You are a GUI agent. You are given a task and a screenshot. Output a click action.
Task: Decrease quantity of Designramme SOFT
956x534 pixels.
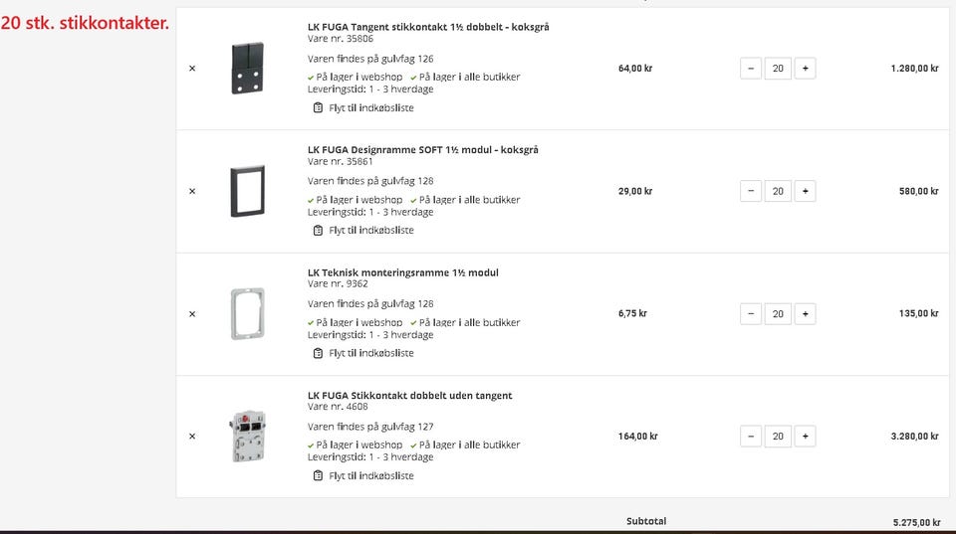coord(751,191)
